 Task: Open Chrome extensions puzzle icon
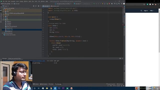pos(153,4)
